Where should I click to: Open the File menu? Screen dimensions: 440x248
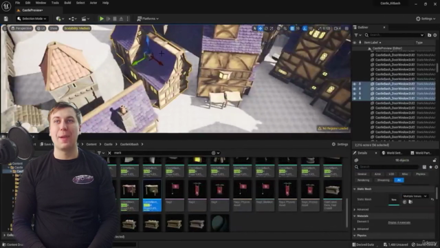pos(17,3)
